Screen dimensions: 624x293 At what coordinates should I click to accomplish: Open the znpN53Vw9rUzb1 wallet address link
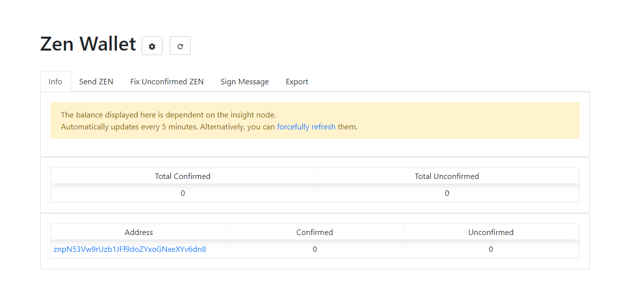[130, 249]
